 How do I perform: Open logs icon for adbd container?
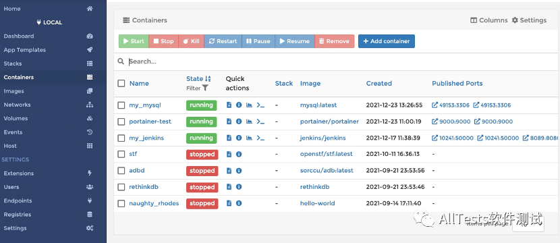(229, 171)
